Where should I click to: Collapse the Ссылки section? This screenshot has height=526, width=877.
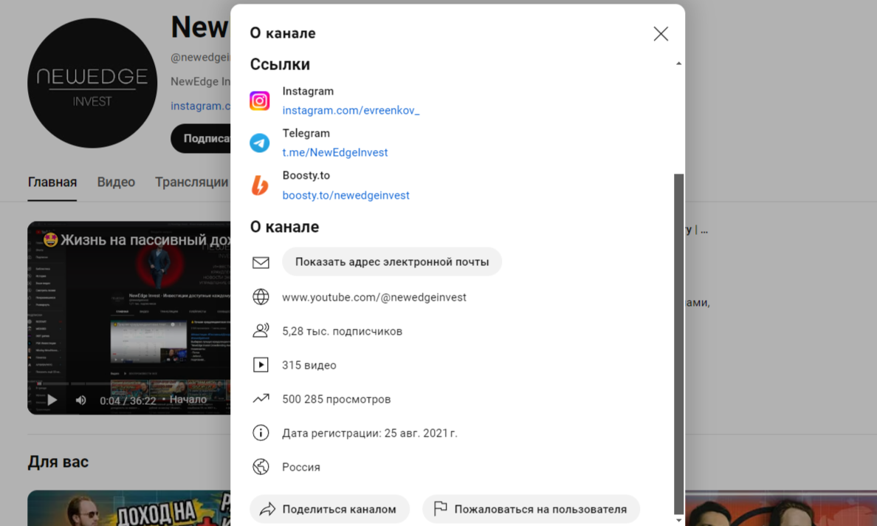click(678, 62)
